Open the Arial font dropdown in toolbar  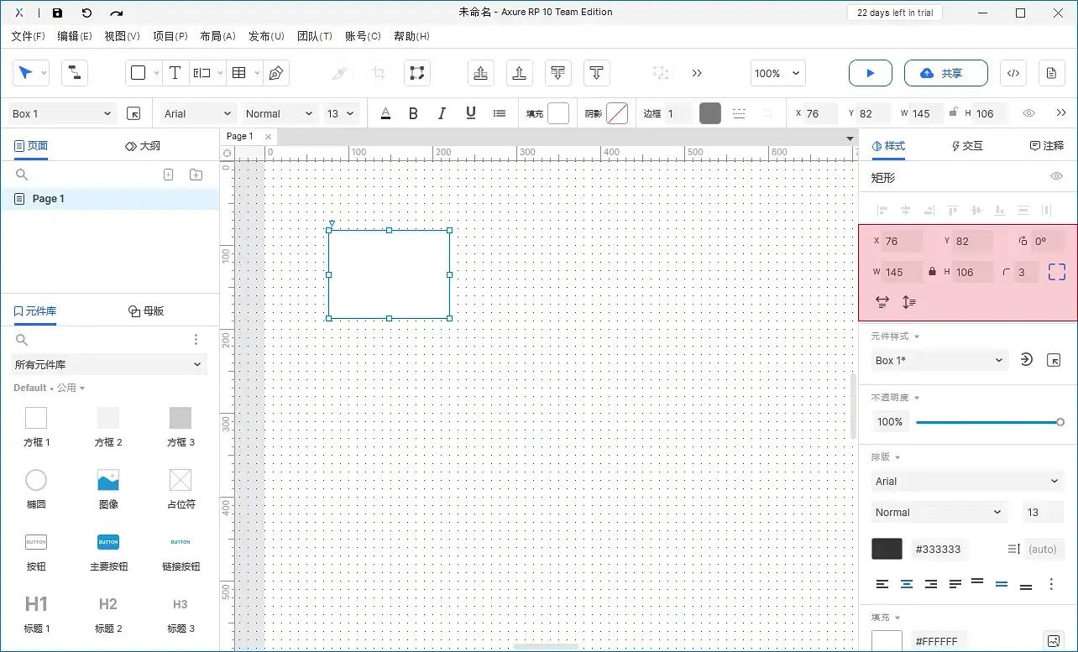[197, 113]
